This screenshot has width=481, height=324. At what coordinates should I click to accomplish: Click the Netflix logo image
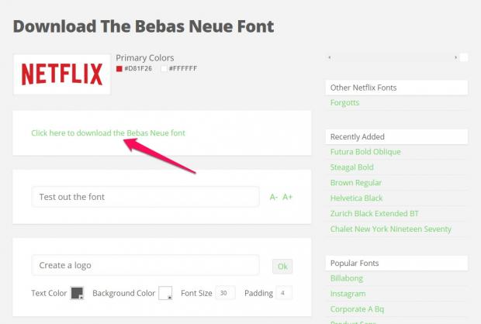tap(62, 74)
